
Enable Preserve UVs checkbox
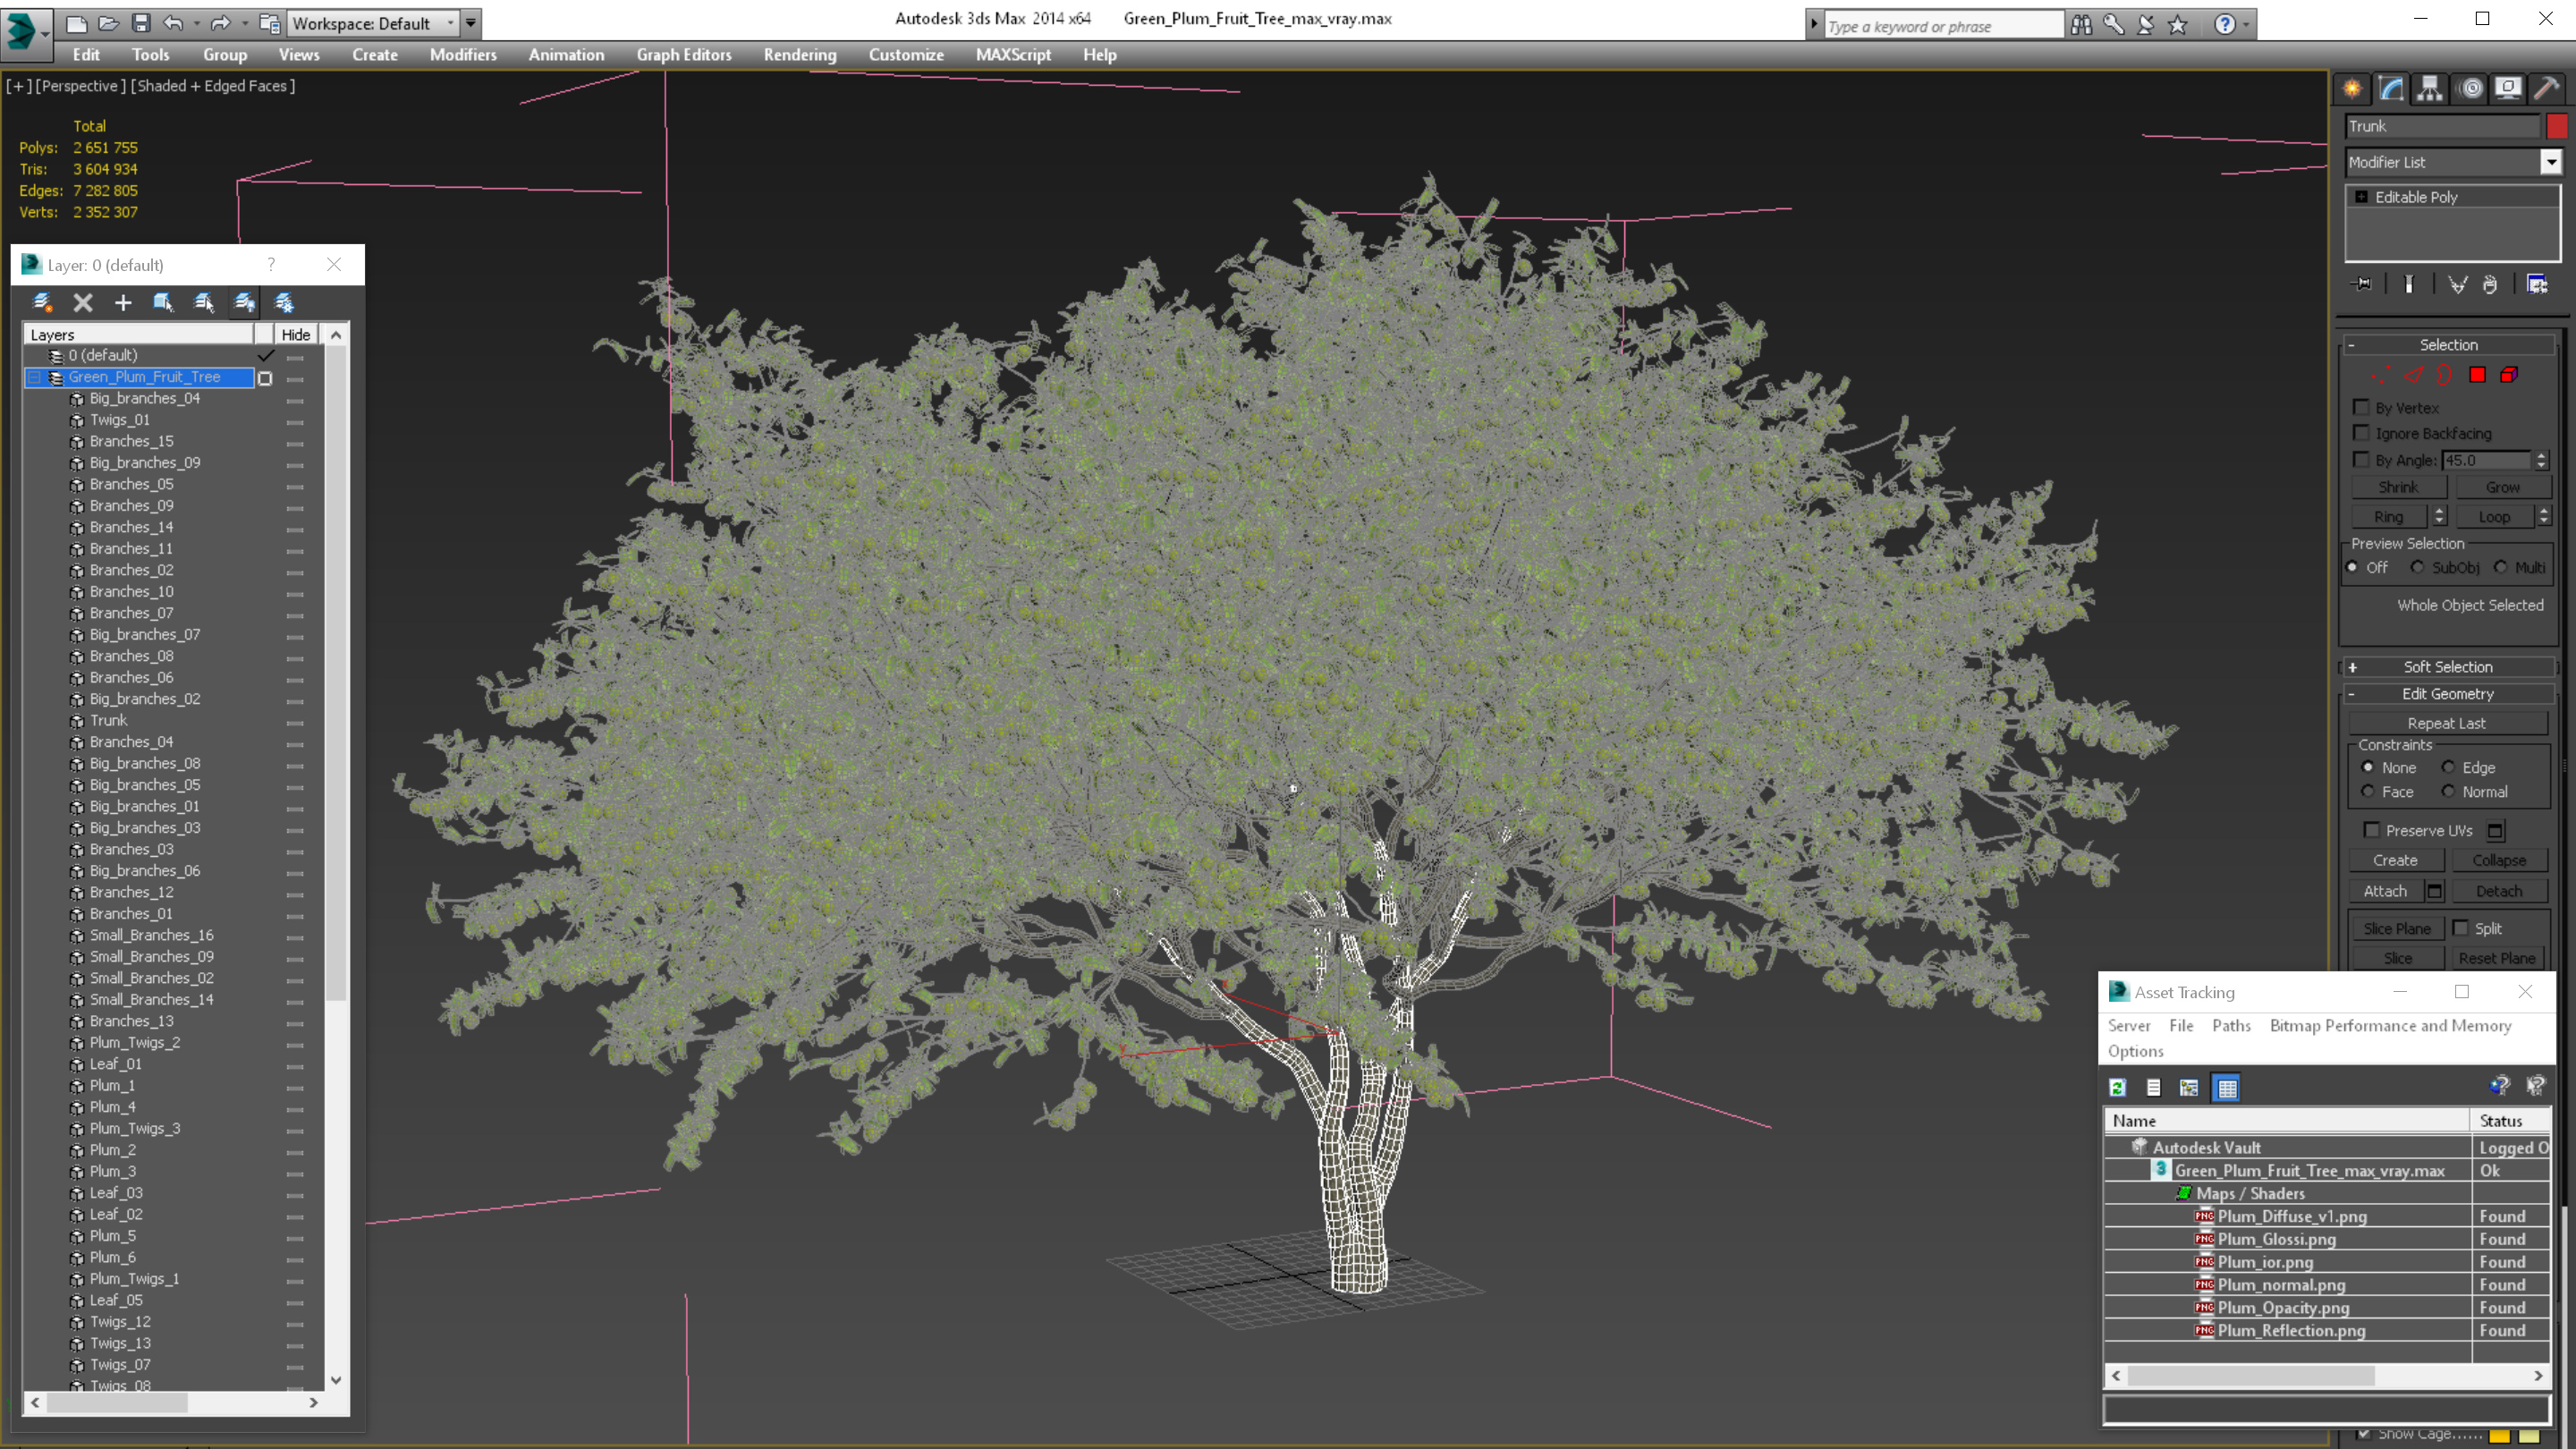pyautogui.click(x=2371, y=830)
